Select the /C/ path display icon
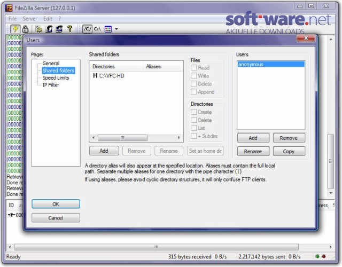This screenshot has height=267, width=342. click(87, 29)
